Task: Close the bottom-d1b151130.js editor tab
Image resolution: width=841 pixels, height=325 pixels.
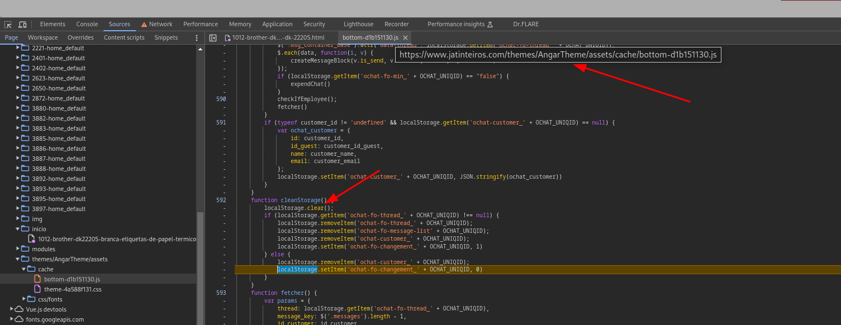Action: coord(406,38)
